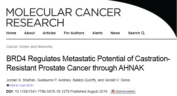Click the Molecular Cancer Research logo

pyautogui.click(x=63, y=17)
